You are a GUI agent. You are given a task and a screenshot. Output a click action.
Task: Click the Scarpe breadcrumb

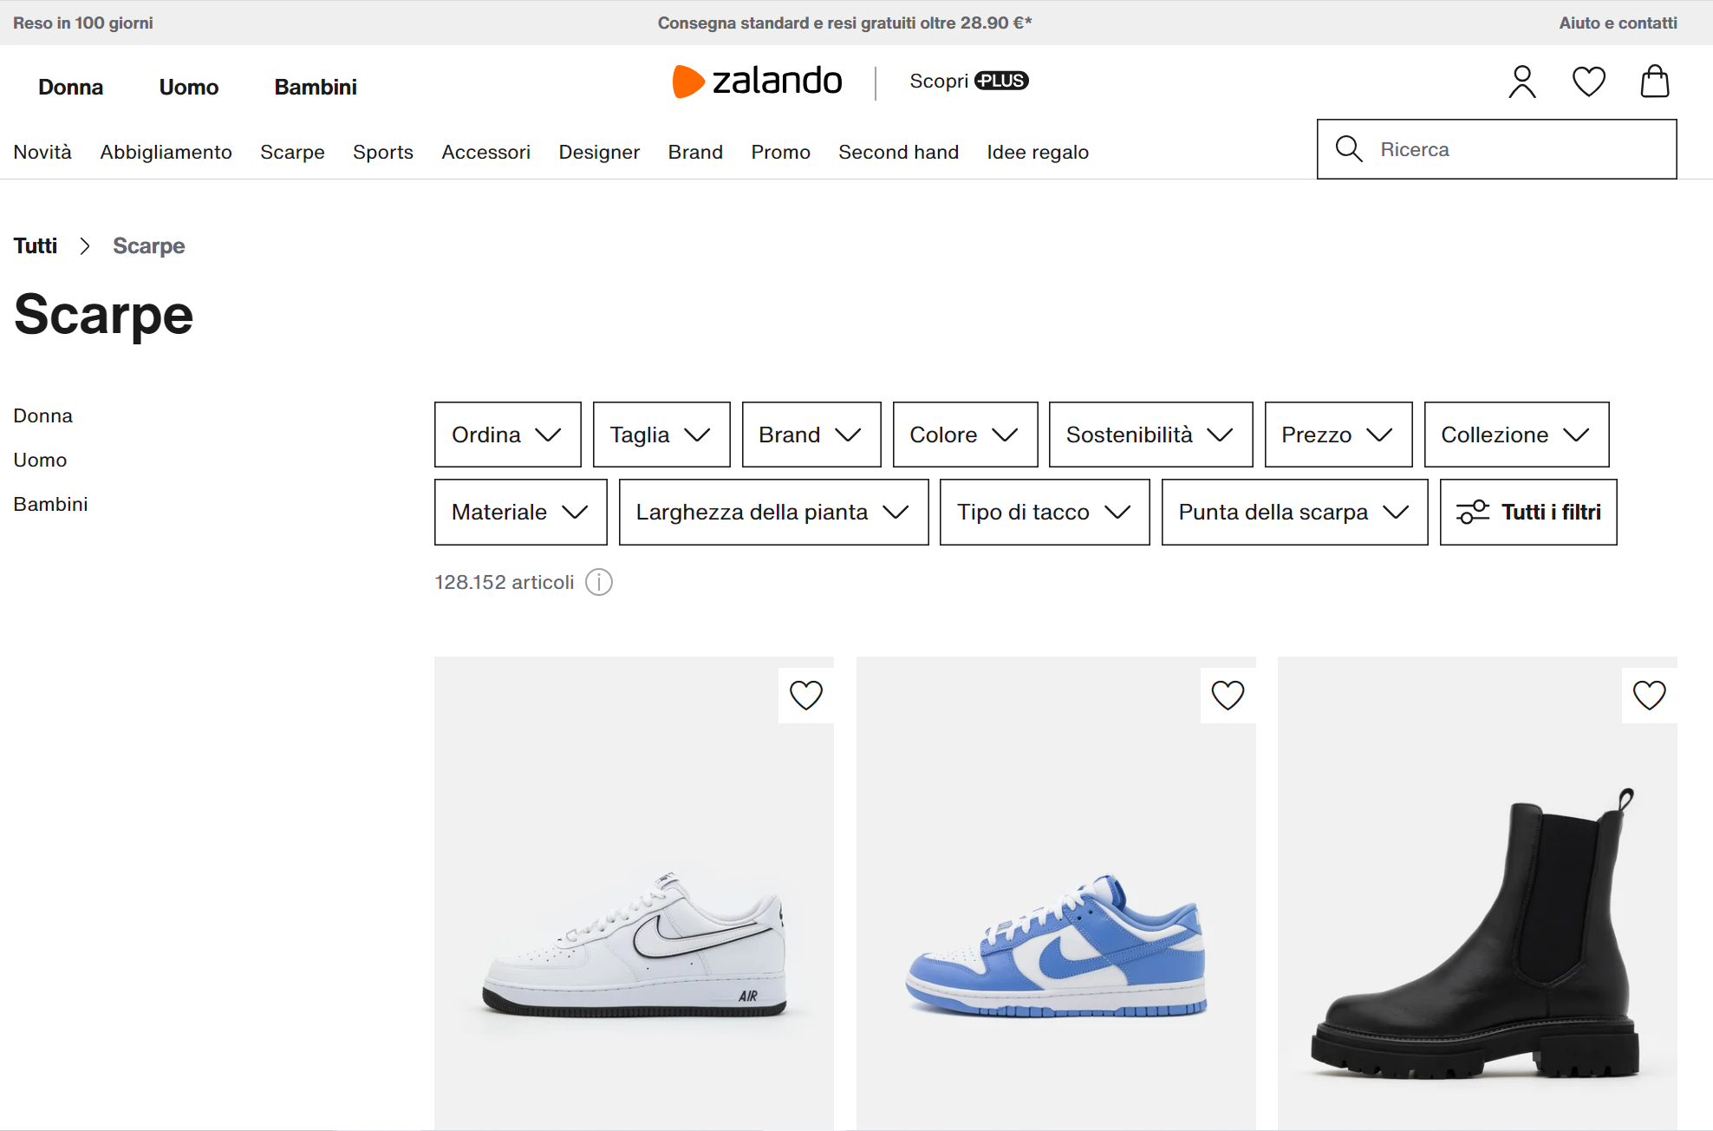(149, 245)
